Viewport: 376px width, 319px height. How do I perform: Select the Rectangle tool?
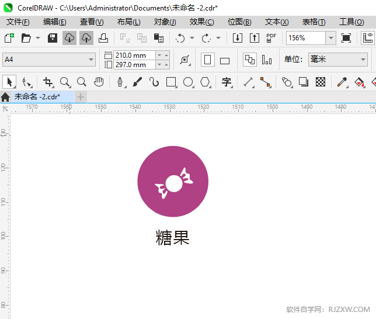click(x=171, y=82)
